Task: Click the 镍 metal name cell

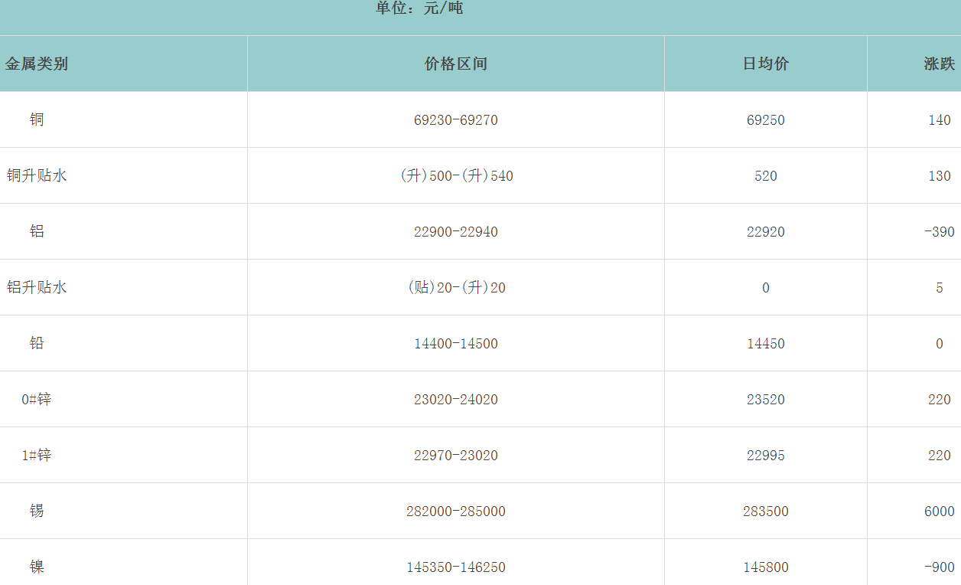Action: point(37,567)
